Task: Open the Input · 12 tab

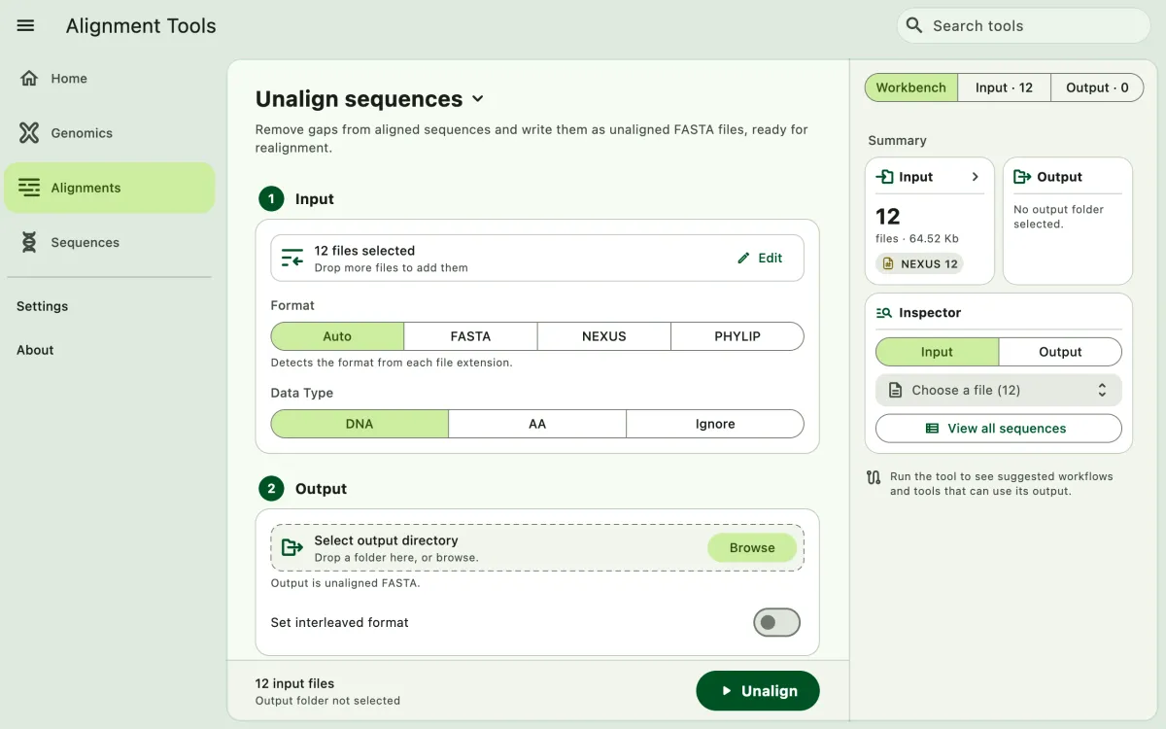Action: point(1004,87)
